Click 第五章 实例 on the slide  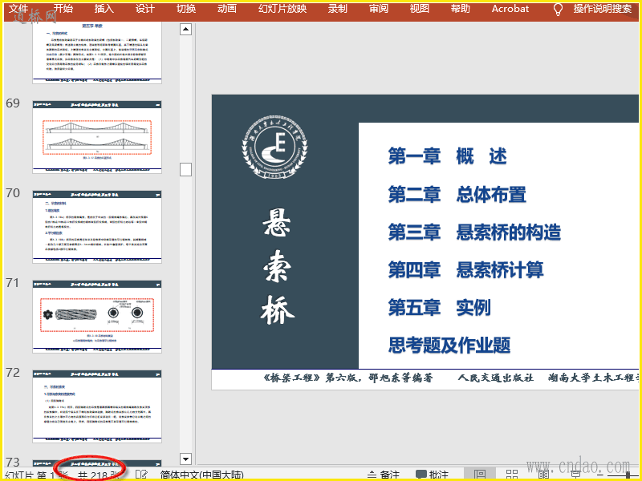pos(439,308)
